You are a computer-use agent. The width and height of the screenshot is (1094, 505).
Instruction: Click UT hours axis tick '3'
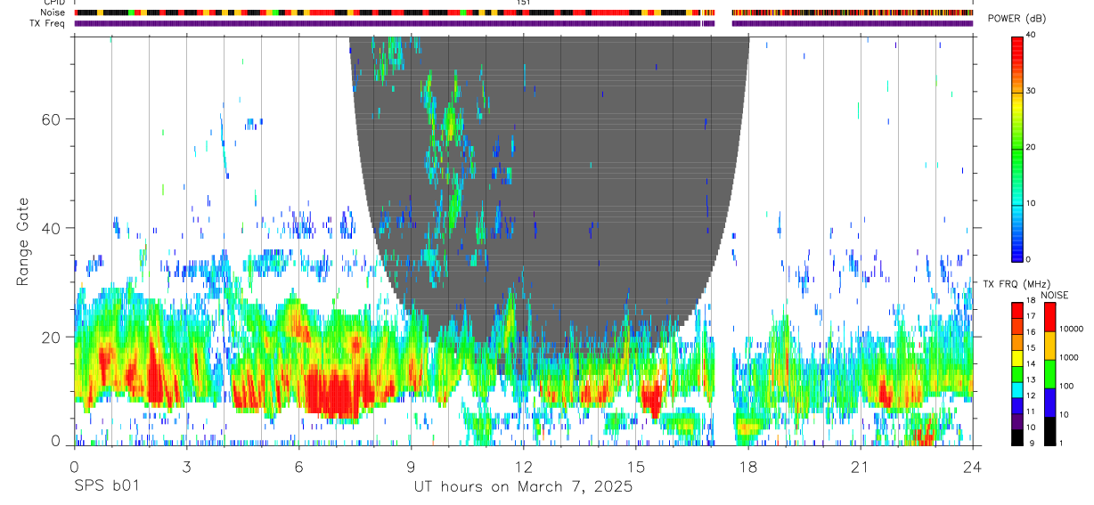click(x=186, y=466)
